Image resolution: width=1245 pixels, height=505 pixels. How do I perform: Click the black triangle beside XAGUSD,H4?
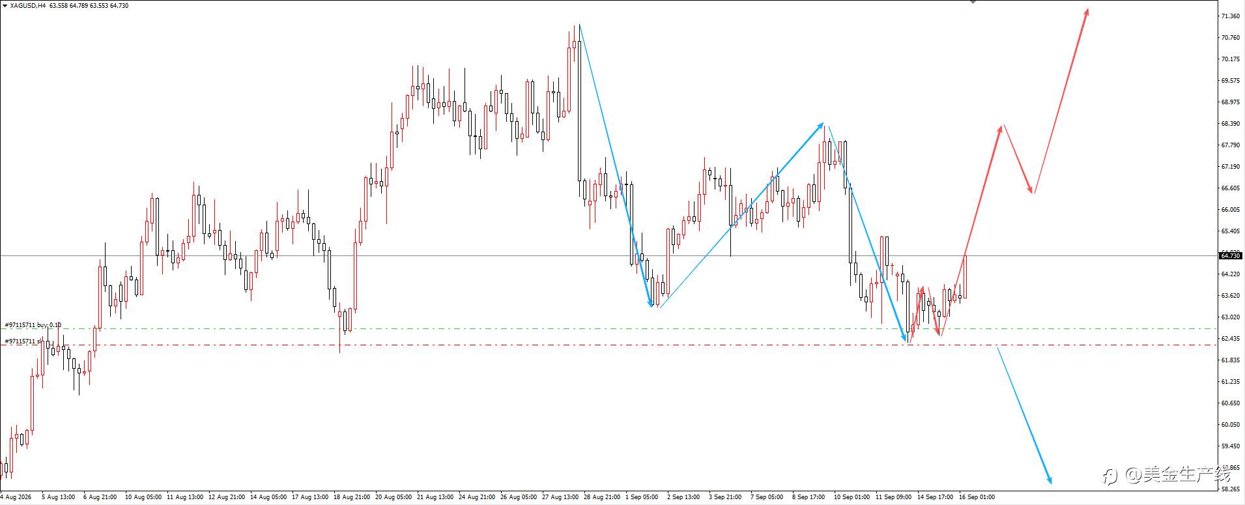[x=5, y=5]
